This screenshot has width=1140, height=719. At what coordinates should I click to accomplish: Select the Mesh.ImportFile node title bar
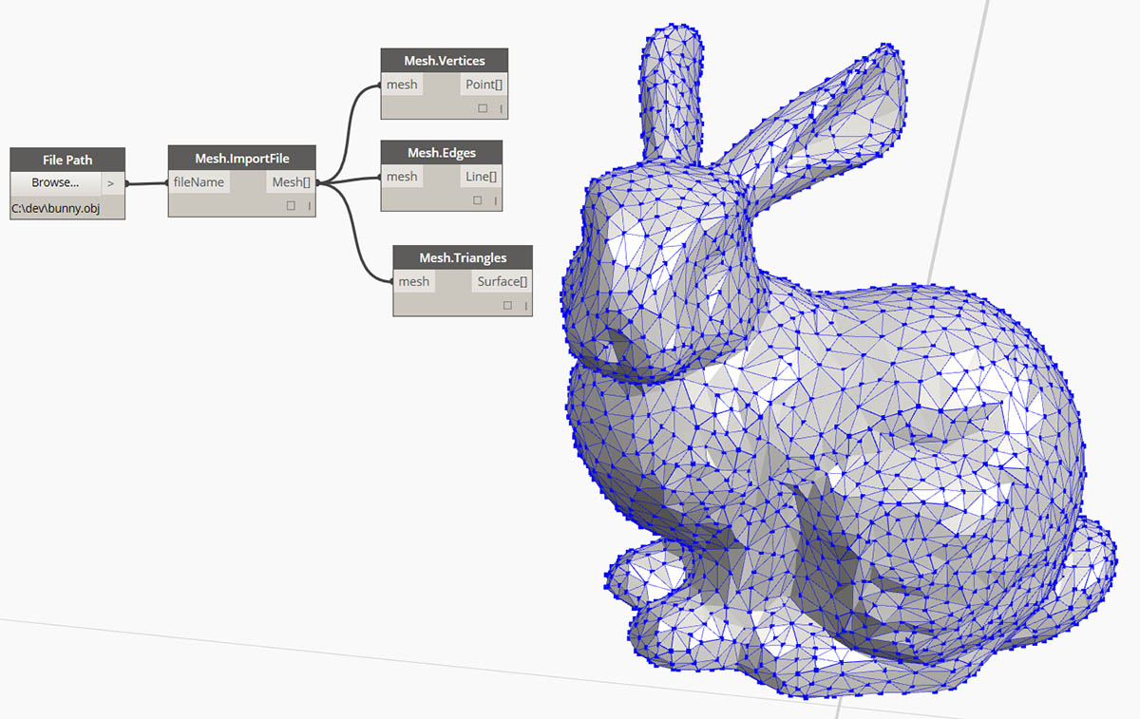(241, 158)
